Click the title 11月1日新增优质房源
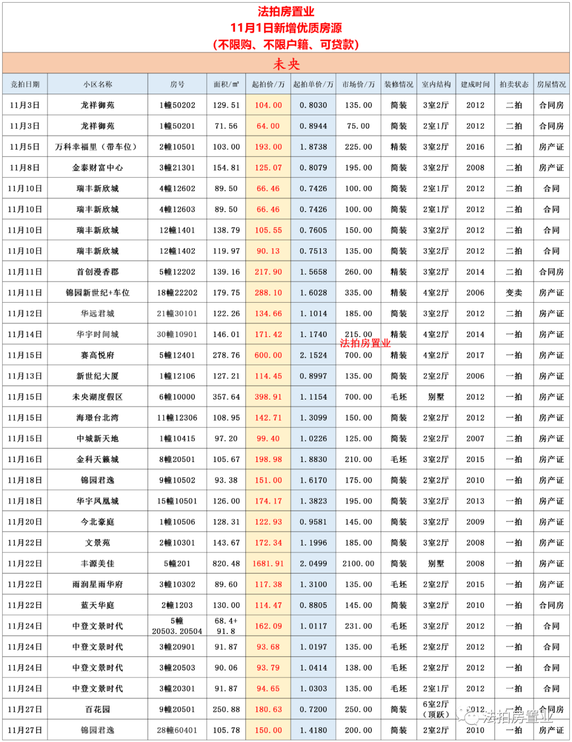 click(286, 28)
